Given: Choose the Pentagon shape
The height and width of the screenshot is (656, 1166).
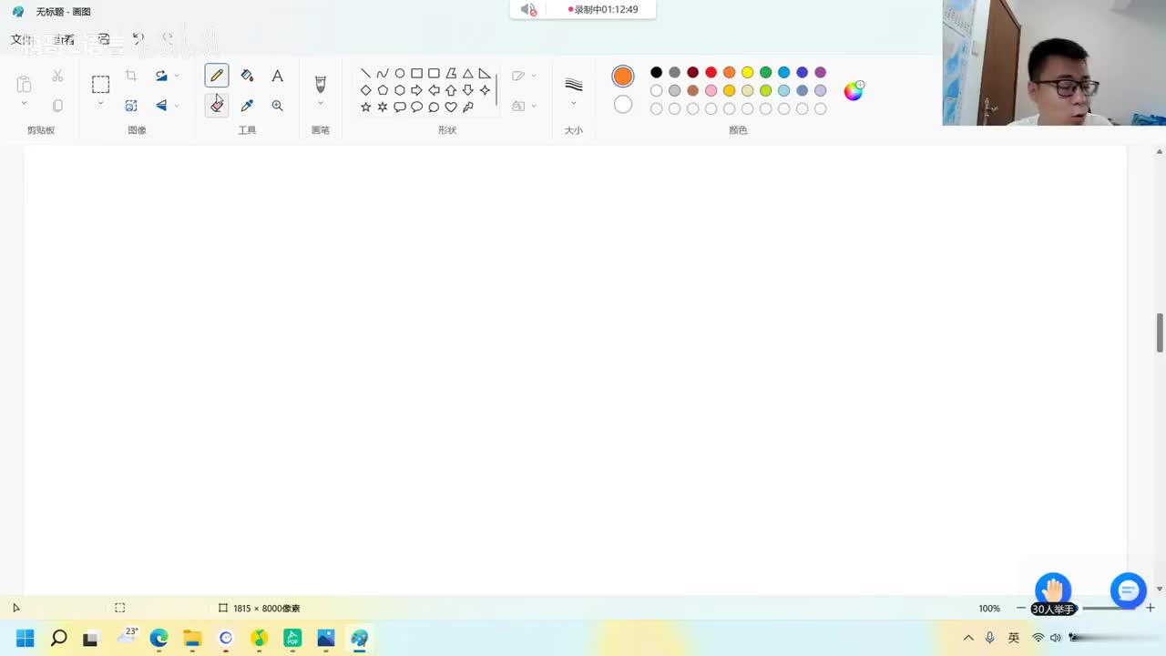Looking at the screenshot, I should (x=383, y=90).
